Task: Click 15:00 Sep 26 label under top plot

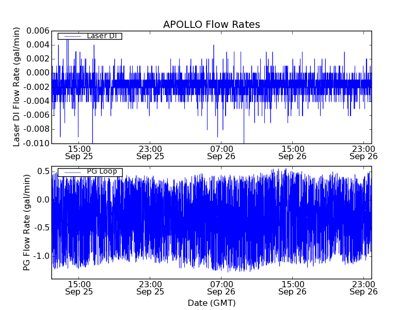Action: tap(292, 153)
